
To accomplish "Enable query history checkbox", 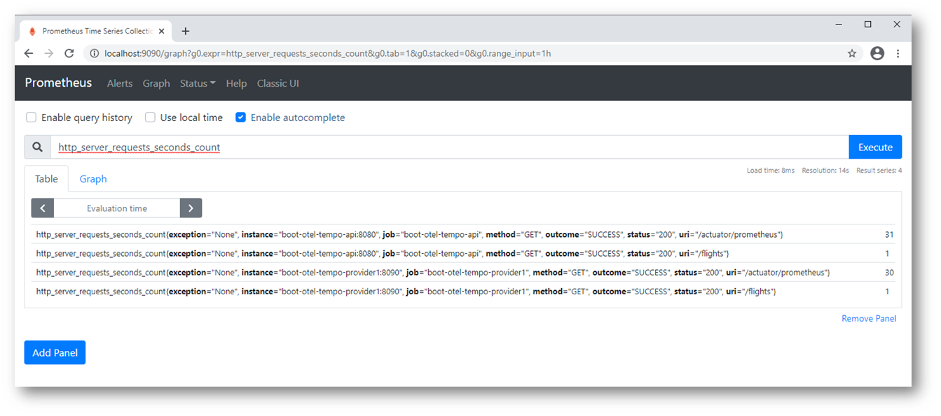I will (x=31, y=117).
